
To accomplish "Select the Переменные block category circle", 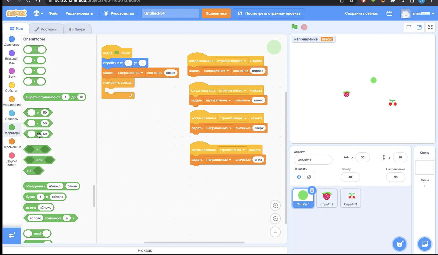I will click(x=12, y=141).
